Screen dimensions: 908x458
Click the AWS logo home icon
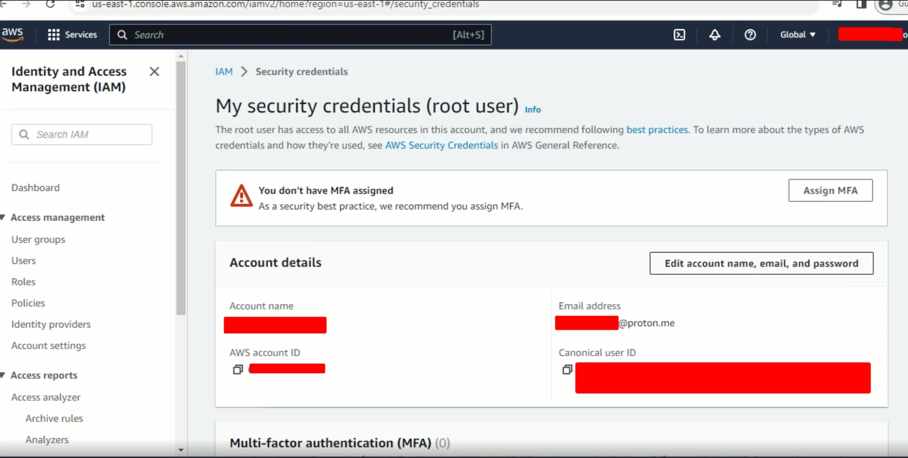point(13,35)
